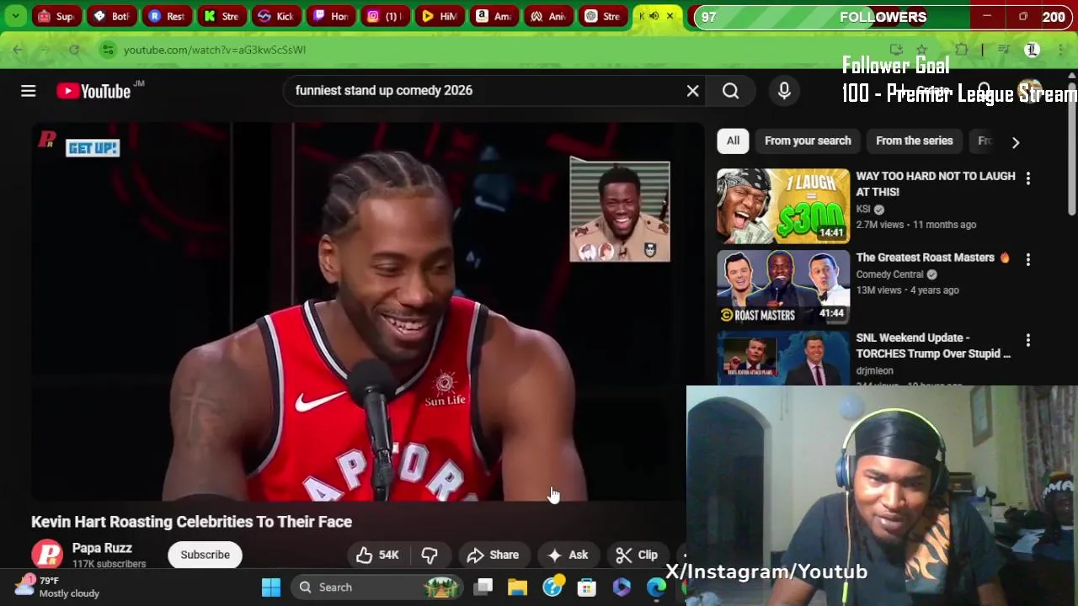Image resolution: width=1078 pixels, height=606 pixels.
Task: Click the browser address bar URL
Action: 215,50
